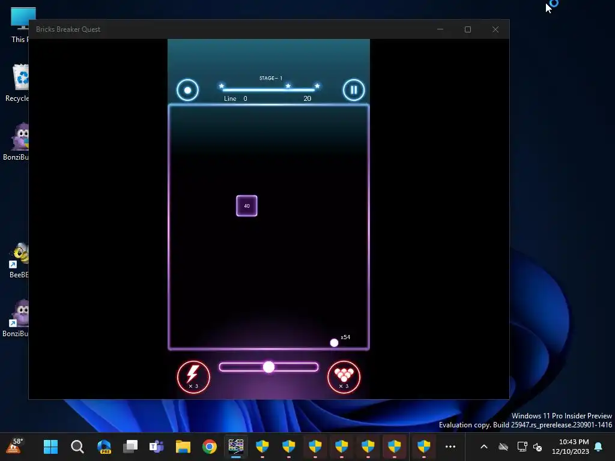The image size is (615, 461).
Task: Click the OneDrive cloud tray icon
Action: (503, 447)
